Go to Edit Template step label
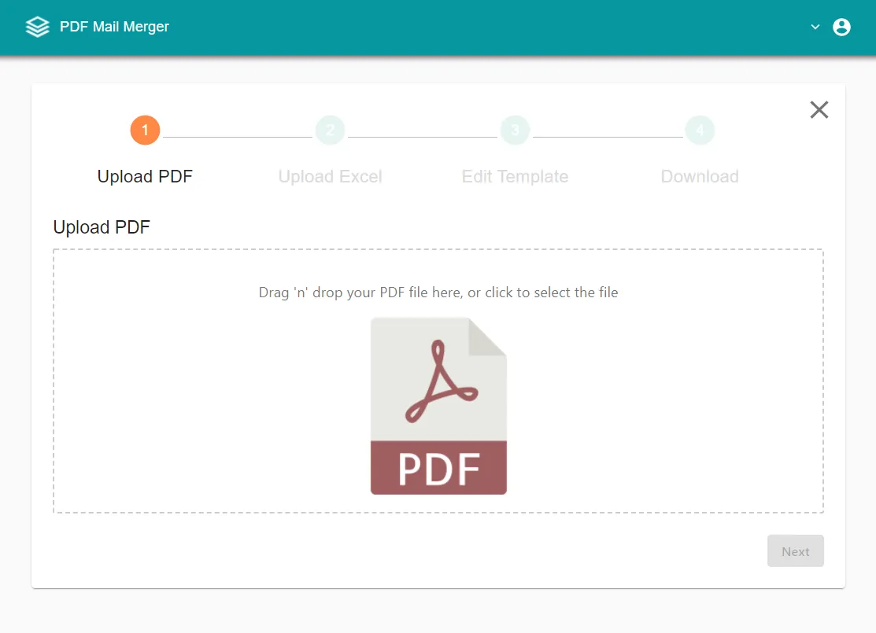 tap(515, 176)
